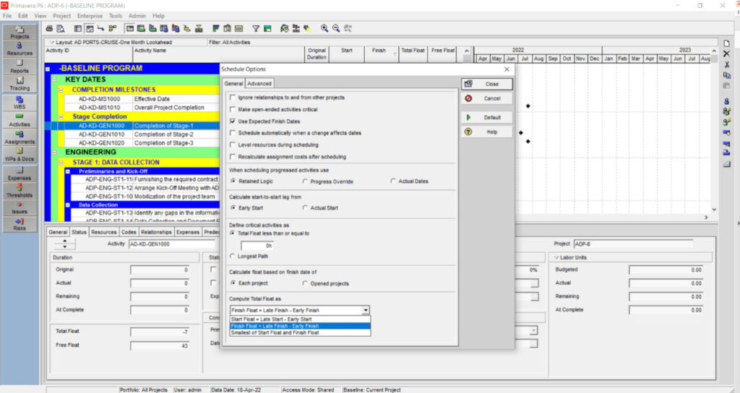The height and width of the screenshot is (393, 740).
Task: Check Level resources during scheduling
Action: click(x=232, y=144)
